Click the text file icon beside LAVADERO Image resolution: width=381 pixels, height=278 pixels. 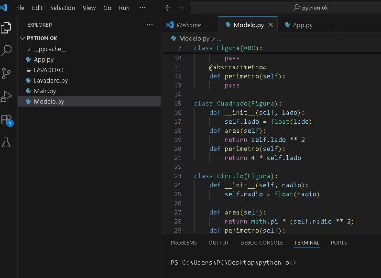(29, 70)
